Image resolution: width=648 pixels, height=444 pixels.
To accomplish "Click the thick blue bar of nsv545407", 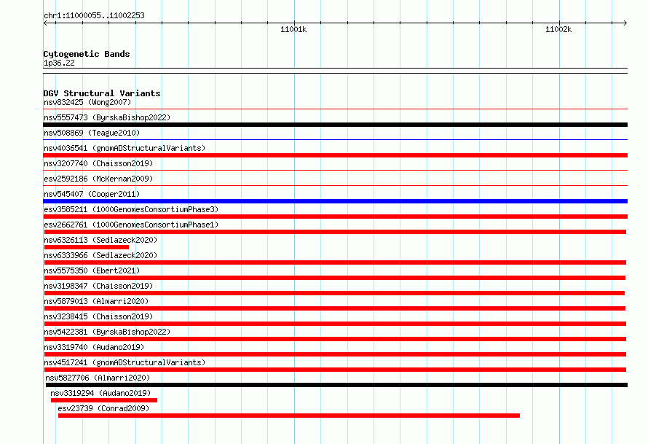I will tap(335, 201).
